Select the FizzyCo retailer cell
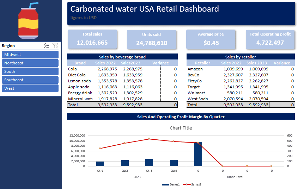Viewport: 298px width, 189px height. [194, 81]
